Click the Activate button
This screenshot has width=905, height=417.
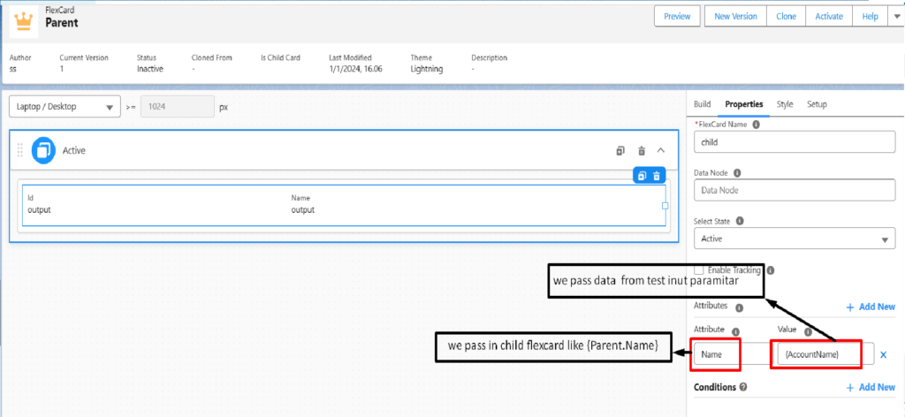tap(829, 17)
